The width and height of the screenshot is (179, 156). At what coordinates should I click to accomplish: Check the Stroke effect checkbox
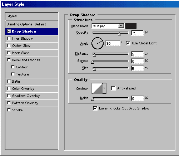[x=9, y=110]
